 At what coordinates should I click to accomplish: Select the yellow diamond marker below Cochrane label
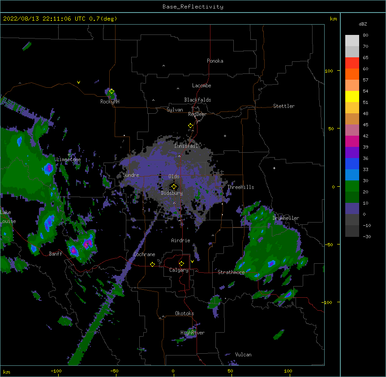tap(152, 264)
